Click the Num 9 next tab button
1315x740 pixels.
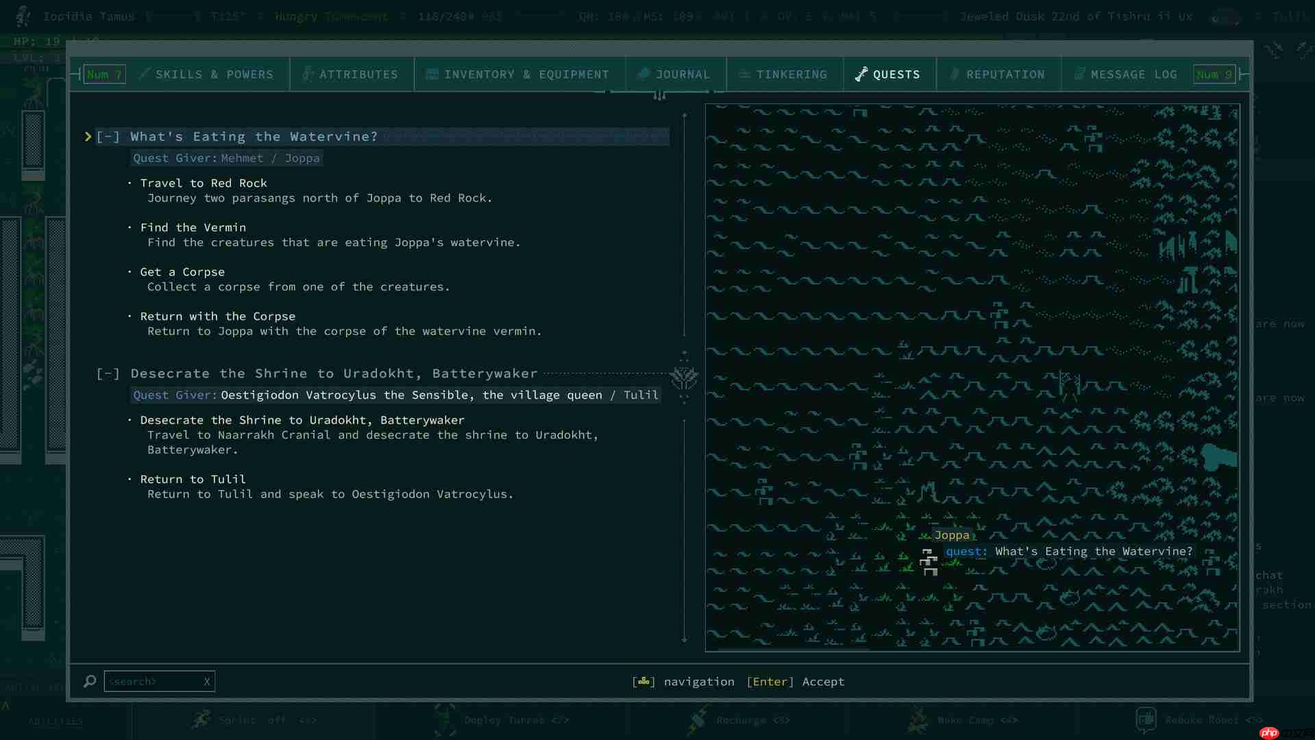1214,74
